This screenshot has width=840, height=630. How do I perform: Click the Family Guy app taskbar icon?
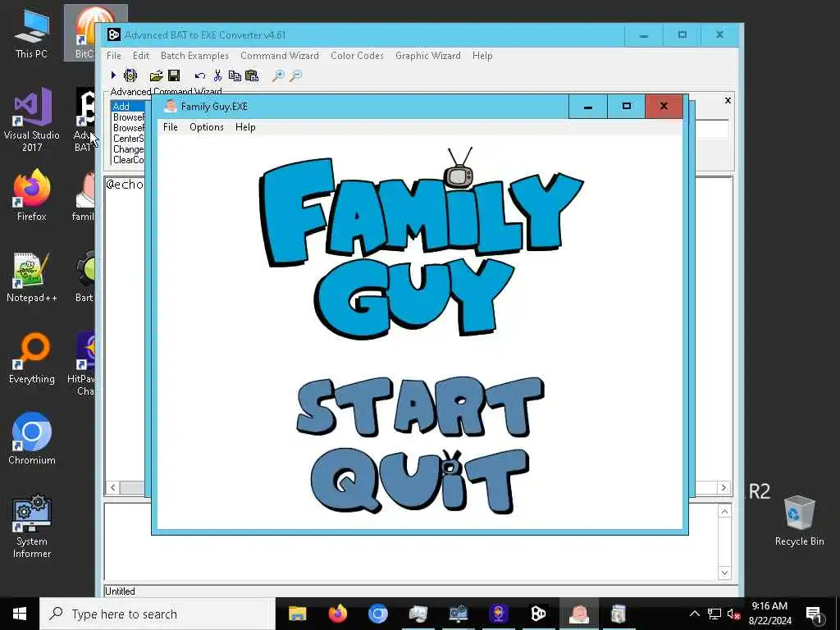[578, 614]
